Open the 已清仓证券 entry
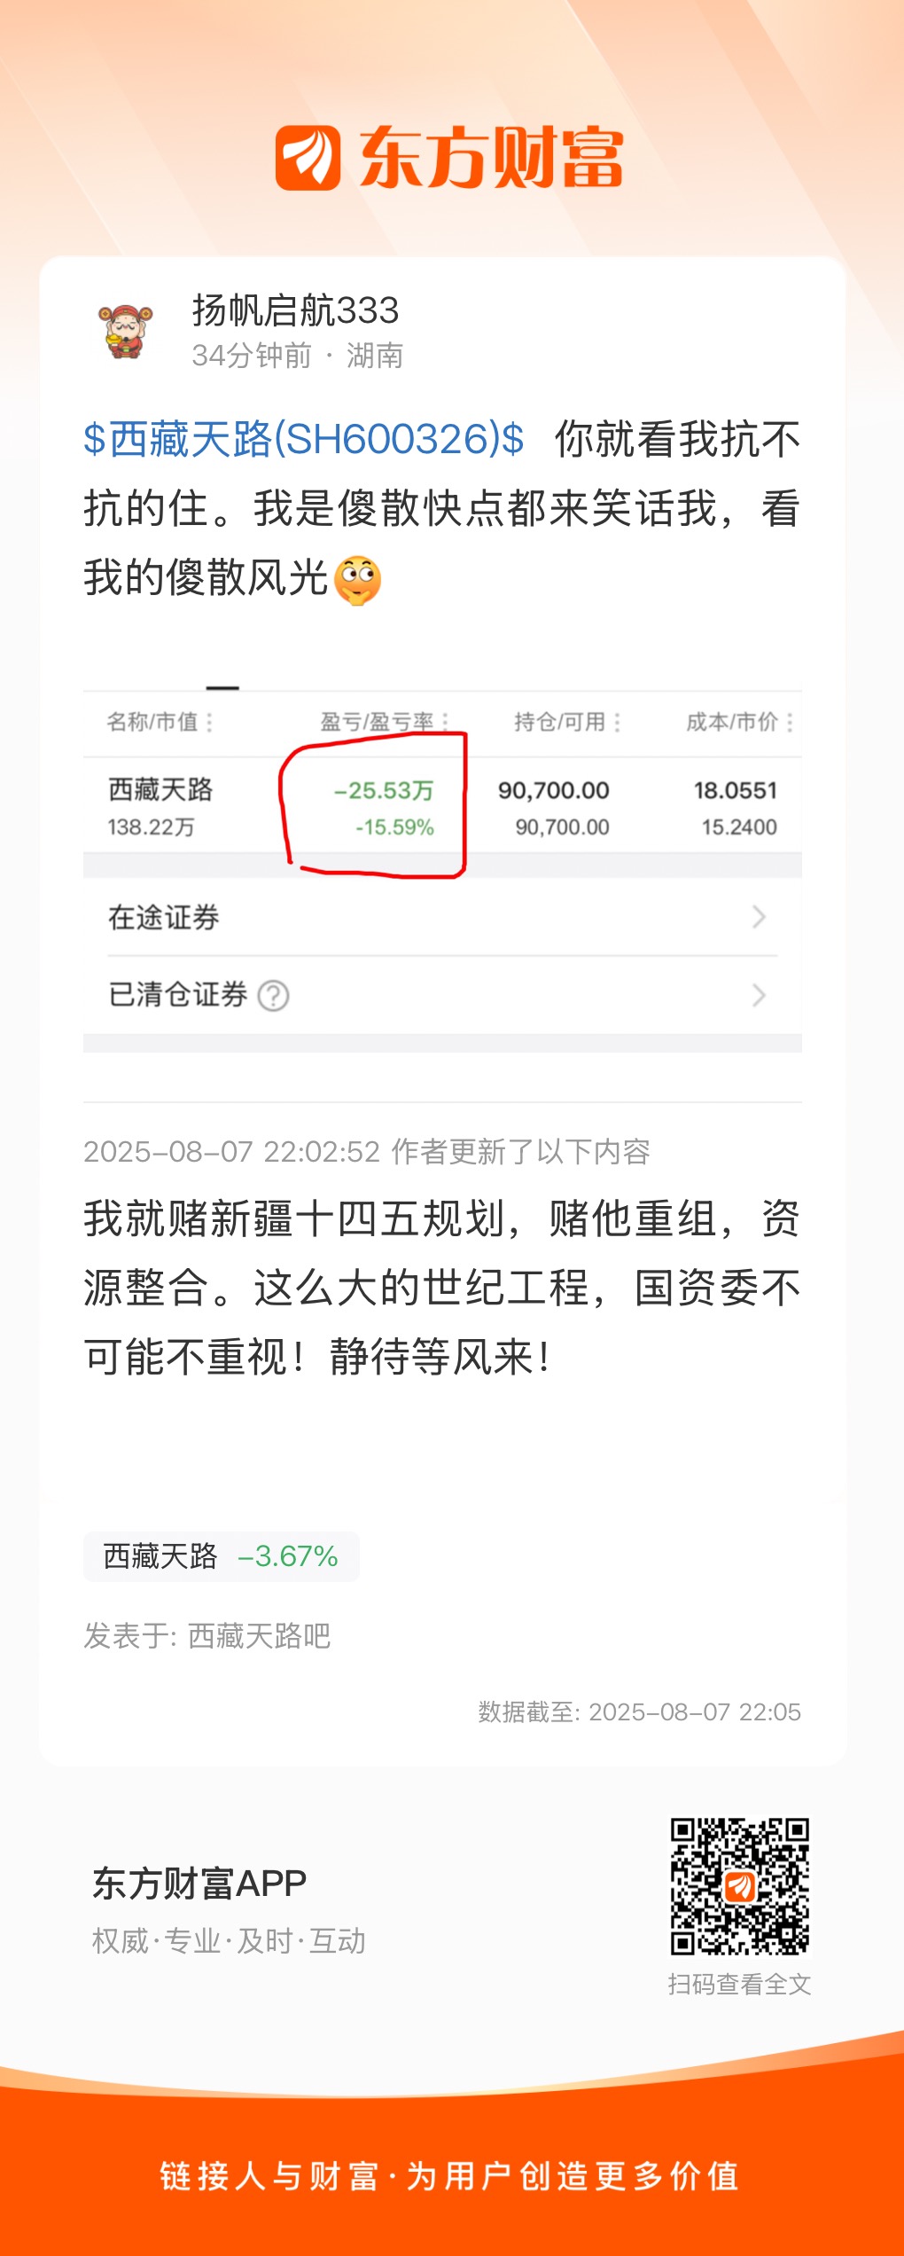Screen dimensions: 904x2256 click(x=442, y=995)
